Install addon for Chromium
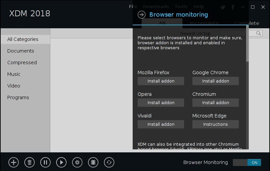 point(216,102)
